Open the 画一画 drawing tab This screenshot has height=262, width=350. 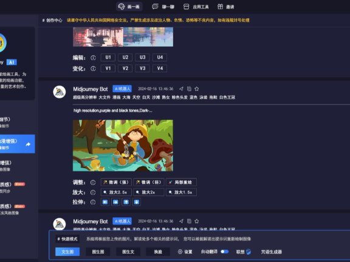click(129, 7)
